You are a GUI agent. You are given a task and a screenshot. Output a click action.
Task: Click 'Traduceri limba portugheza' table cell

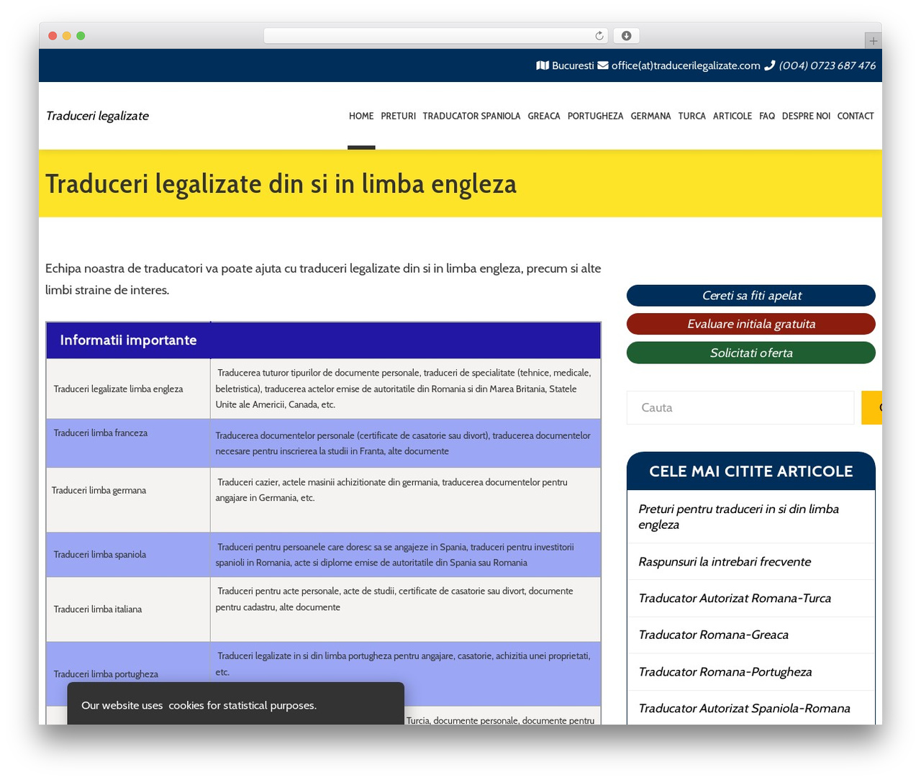click(x=128, y=674)
